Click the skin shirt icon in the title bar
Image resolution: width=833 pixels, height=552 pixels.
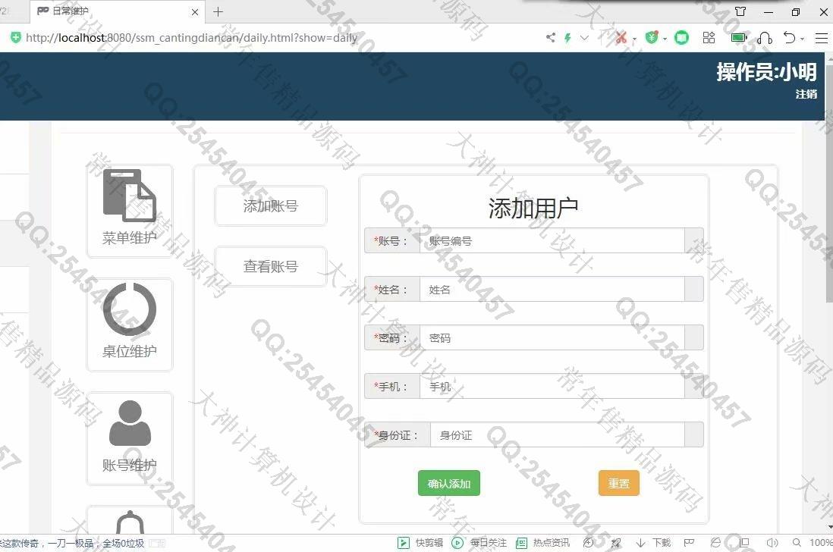pos(741,12)
